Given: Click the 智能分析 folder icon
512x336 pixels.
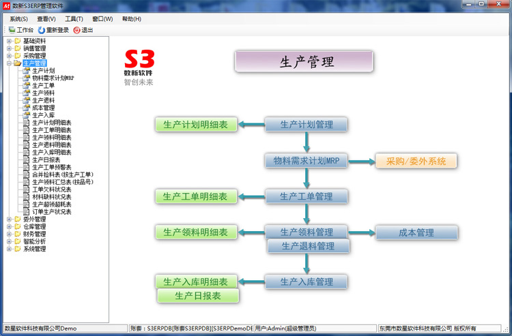Looking at the screenshot, I should point(18,241).
